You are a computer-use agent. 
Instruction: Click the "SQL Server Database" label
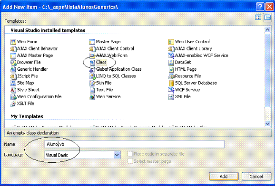[x=196, y=83]
